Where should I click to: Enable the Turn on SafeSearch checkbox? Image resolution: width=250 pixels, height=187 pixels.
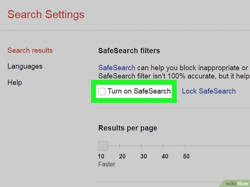click(102, 91)
